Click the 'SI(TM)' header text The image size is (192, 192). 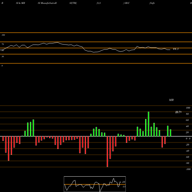[73, 3]
